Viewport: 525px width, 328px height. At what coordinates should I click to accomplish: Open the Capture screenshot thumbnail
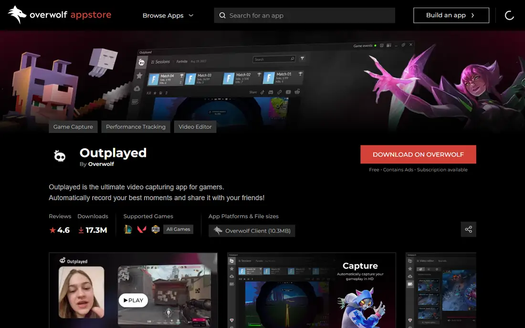(311, 290)
